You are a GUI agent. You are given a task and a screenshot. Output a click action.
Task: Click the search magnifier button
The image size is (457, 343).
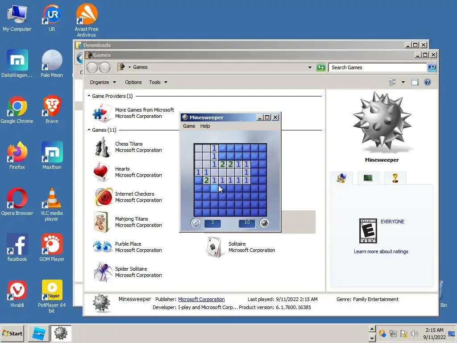pos(432,67)
